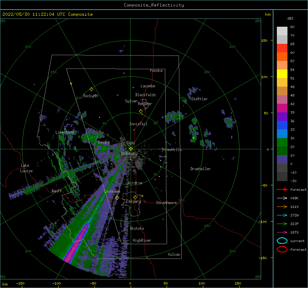Pick the blue 33-36 dBZ swatch
The image size is (308, 288).
[282, 125]
